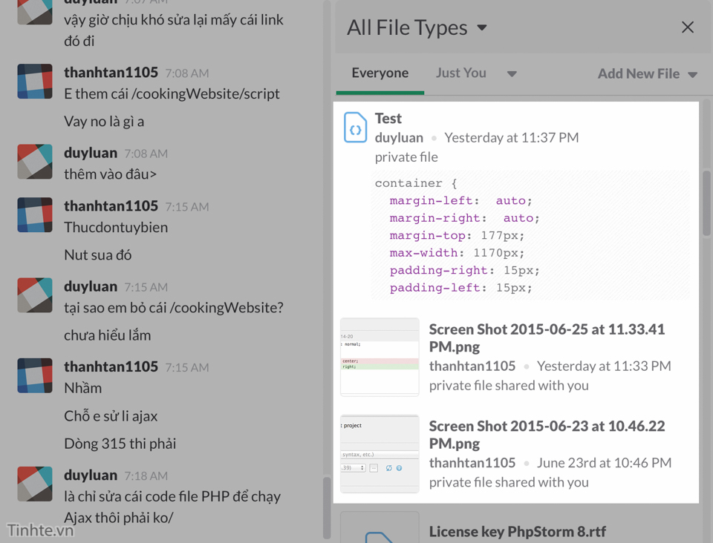
Task: Open the Test snippet title
Action: [x=388, y=119]
